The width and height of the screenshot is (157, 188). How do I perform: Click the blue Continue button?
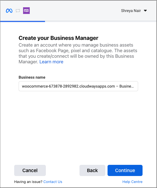point(125,170)
